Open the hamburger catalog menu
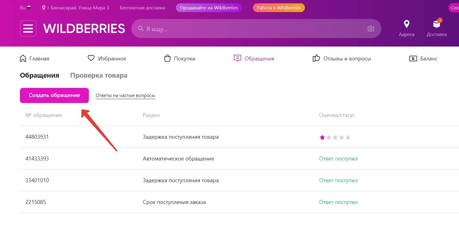This screenshot has height=226, width=459. pos(28,28)
